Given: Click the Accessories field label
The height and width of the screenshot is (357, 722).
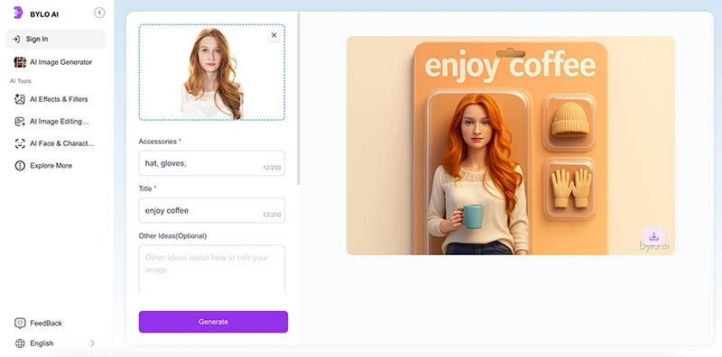Looking at the screenshot, I should [157, 142].
